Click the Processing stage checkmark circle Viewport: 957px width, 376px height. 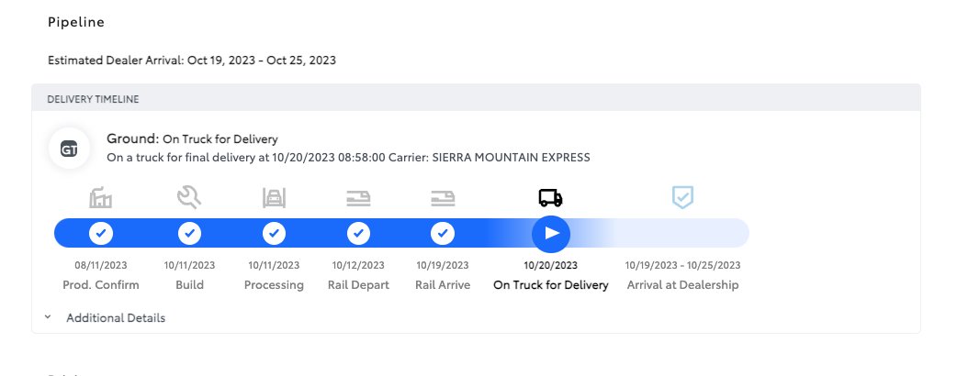(274, 234)
